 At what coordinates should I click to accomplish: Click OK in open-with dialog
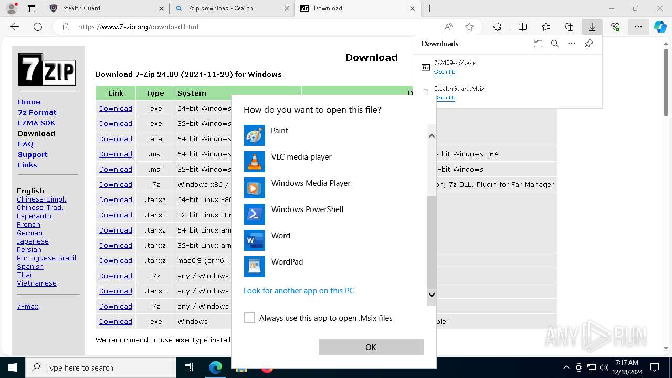tap(371, 347)
